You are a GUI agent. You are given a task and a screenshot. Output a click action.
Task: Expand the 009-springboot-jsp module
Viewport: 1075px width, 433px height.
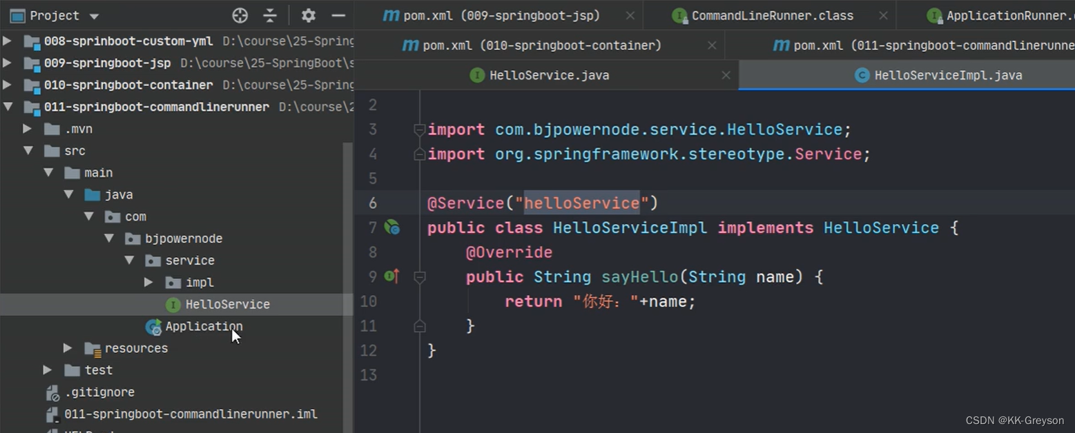point(7,63)
